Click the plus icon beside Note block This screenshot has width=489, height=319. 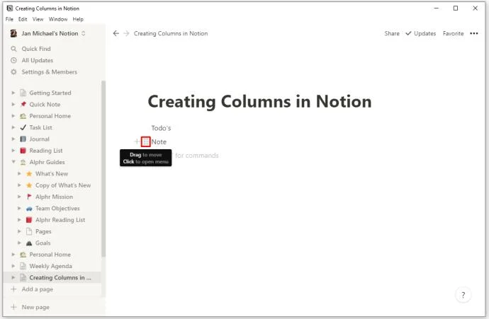pos(137,141)
